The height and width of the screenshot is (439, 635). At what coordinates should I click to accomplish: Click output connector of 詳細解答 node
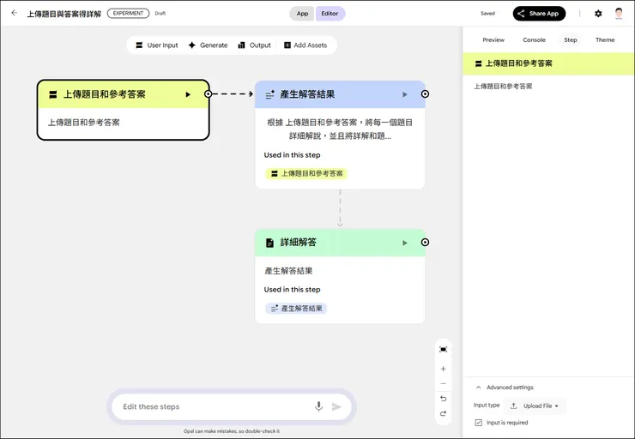pos(425,242)
